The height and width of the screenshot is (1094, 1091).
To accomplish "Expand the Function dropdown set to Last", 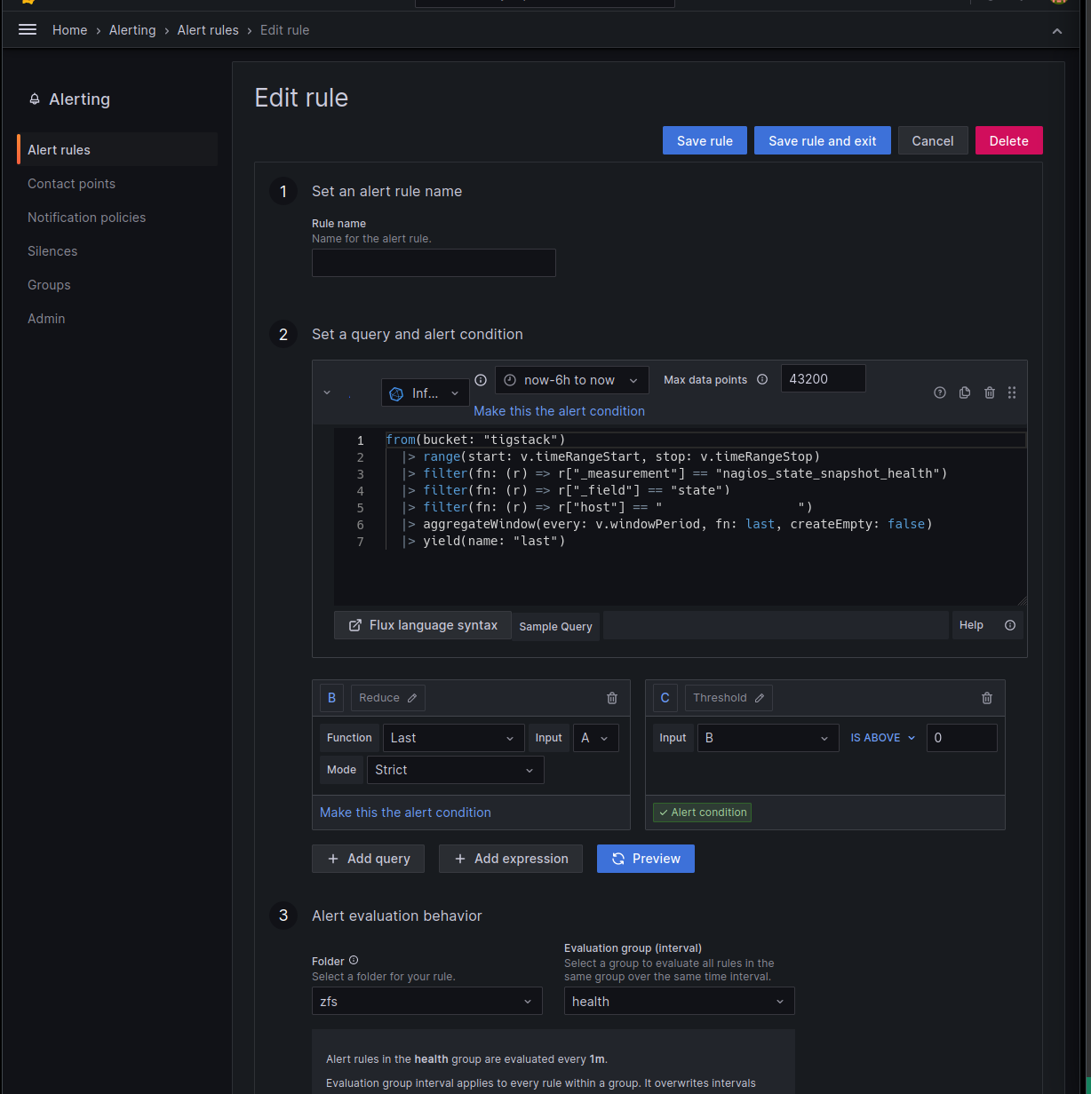I will pyautogui.click(x=453, y=738).
